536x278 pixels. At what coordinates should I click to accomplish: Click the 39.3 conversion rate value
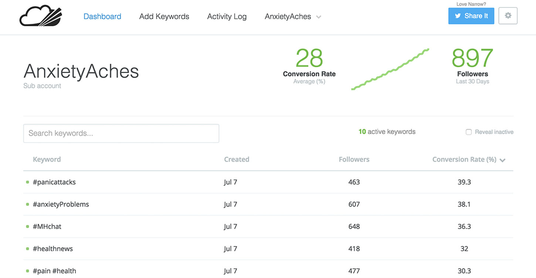pos(464,182)
